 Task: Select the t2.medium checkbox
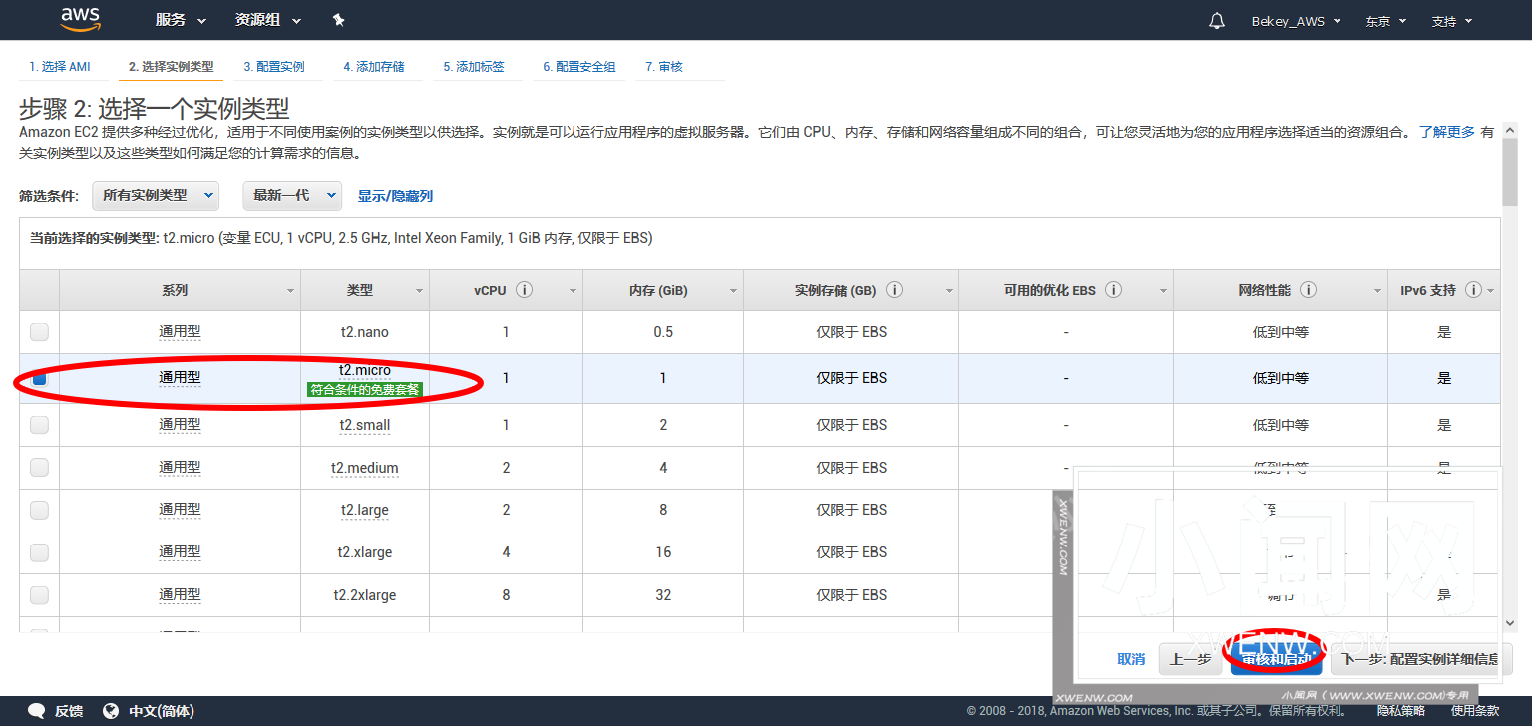point(39,467)
